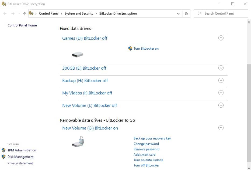Expand the arrow after System and Security breadcrumb
This screenshot has height=170, width=251.
point(96,14)
